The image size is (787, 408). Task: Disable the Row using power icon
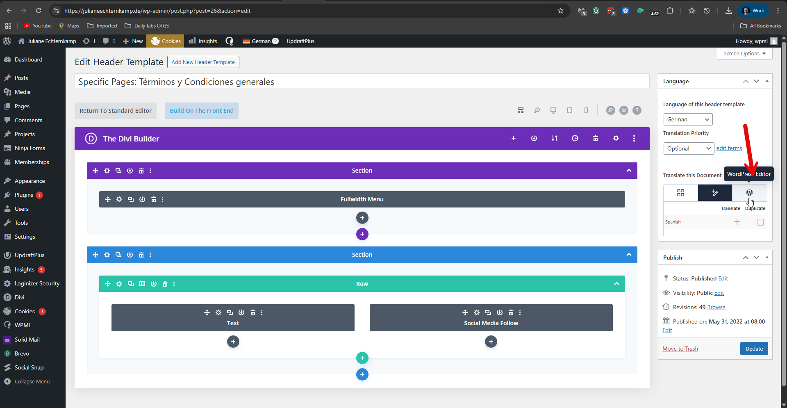(154, 284)
